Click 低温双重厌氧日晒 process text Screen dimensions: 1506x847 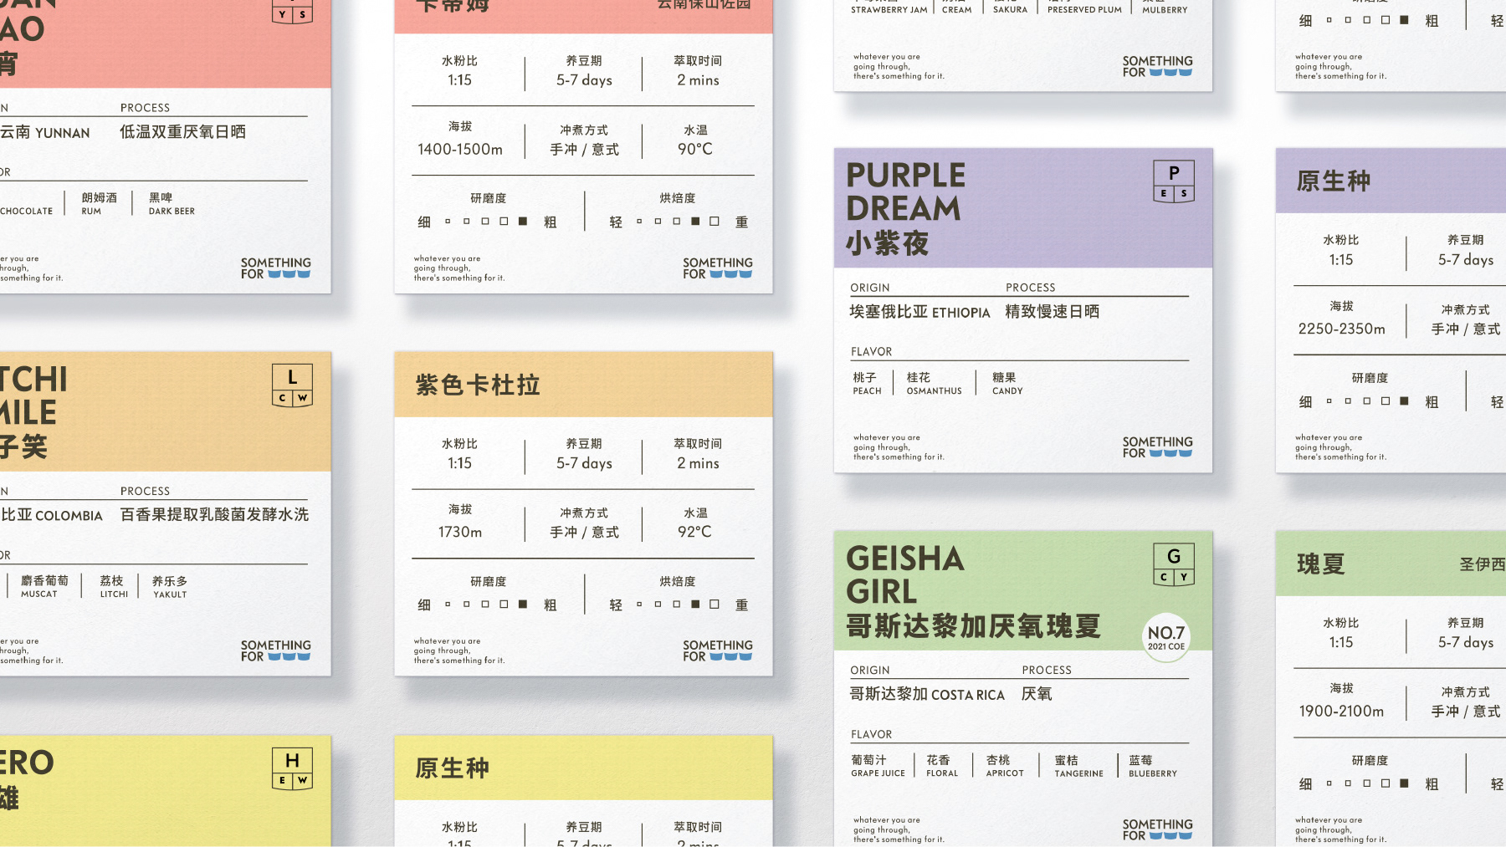click(182, 132)
